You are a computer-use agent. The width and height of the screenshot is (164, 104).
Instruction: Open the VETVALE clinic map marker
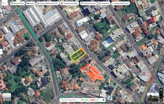(125, 38)
